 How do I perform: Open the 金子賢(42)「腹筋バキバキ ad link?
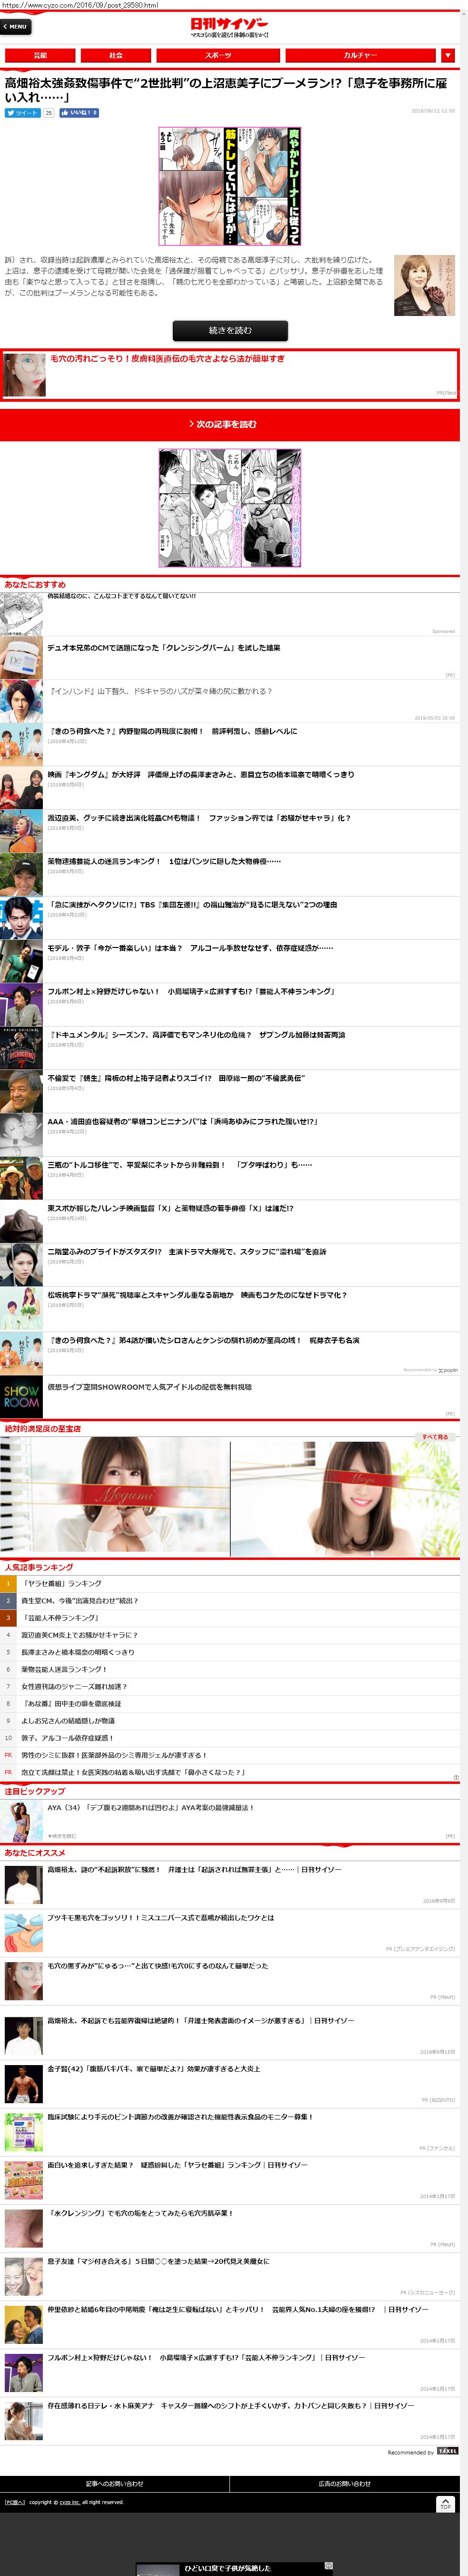pyautogui.click(x=153, y=2068)
